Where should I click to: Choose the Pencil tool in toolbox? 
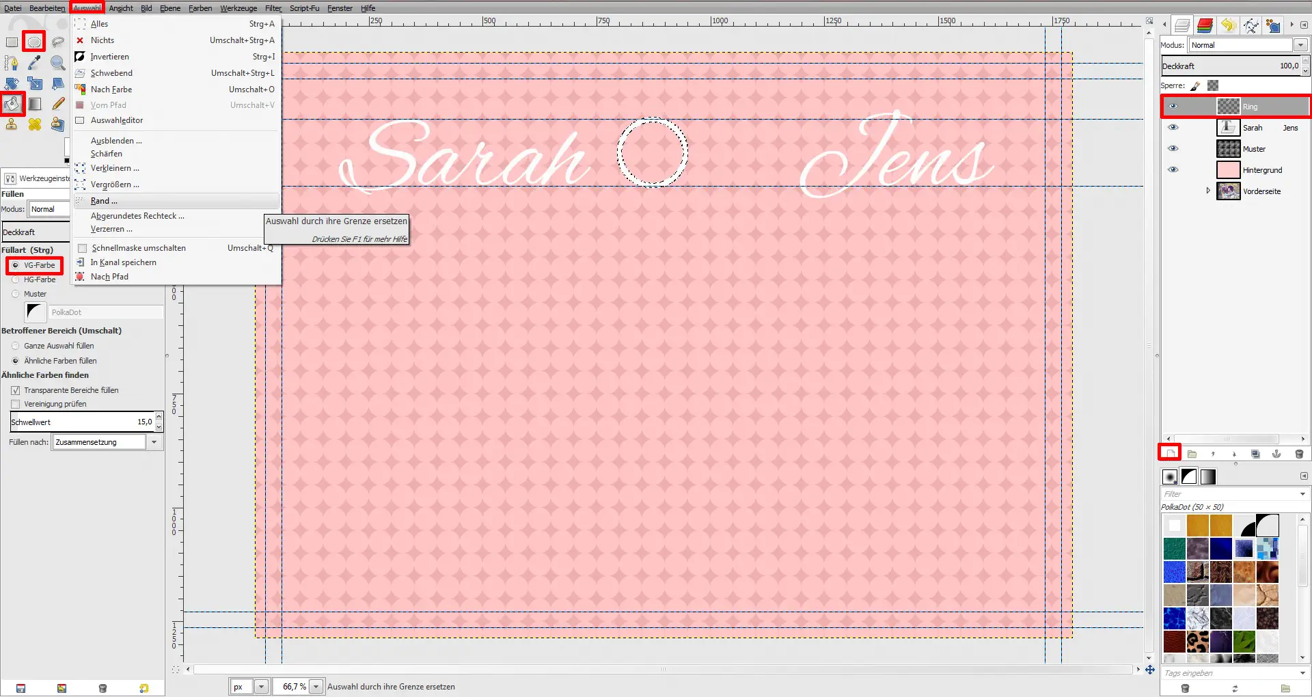[x=58, y=104]
